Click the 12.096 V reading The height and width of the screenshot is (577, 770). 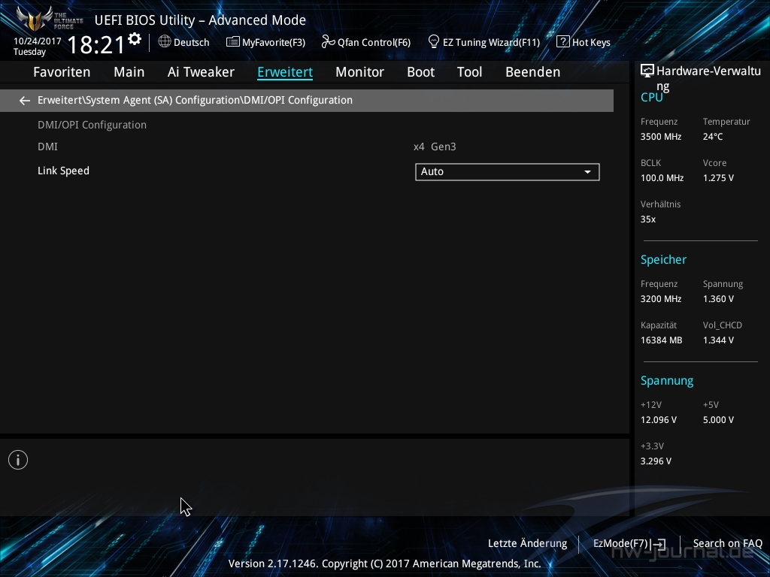659,420
